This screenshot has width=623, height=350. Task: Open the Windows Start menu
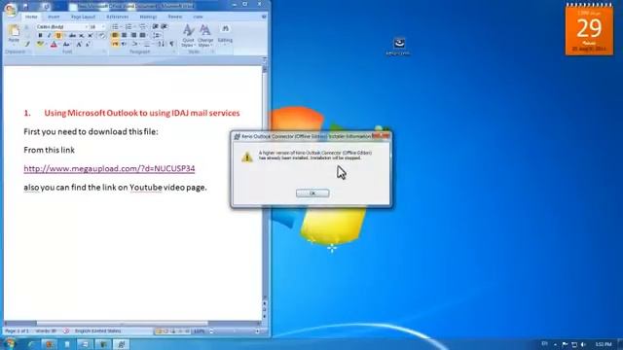[x=10, y=343]
